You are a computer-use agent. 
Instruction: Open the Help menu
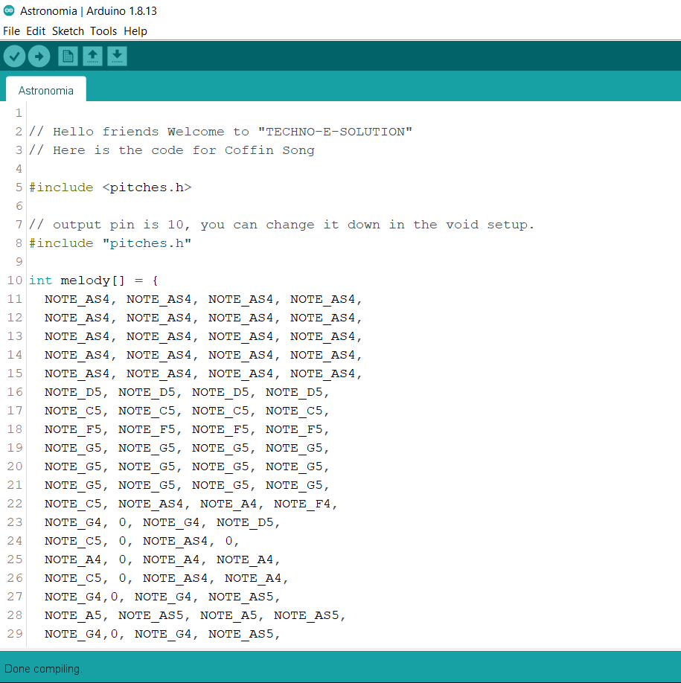[x=135, y=31]
